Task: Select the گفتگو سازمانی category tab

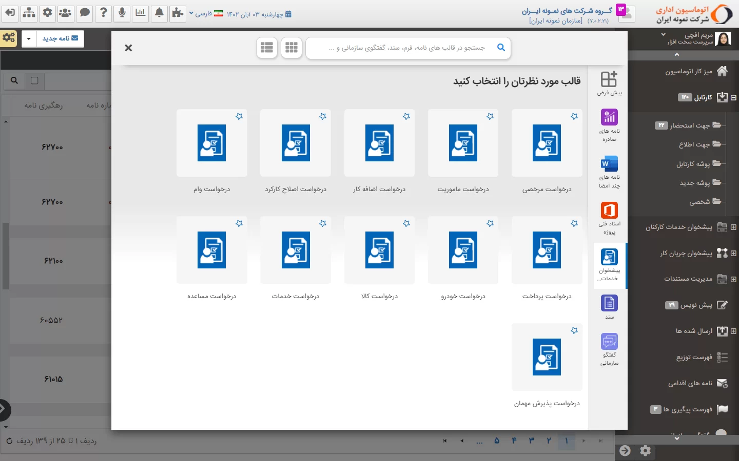Action: click(609, 349)
